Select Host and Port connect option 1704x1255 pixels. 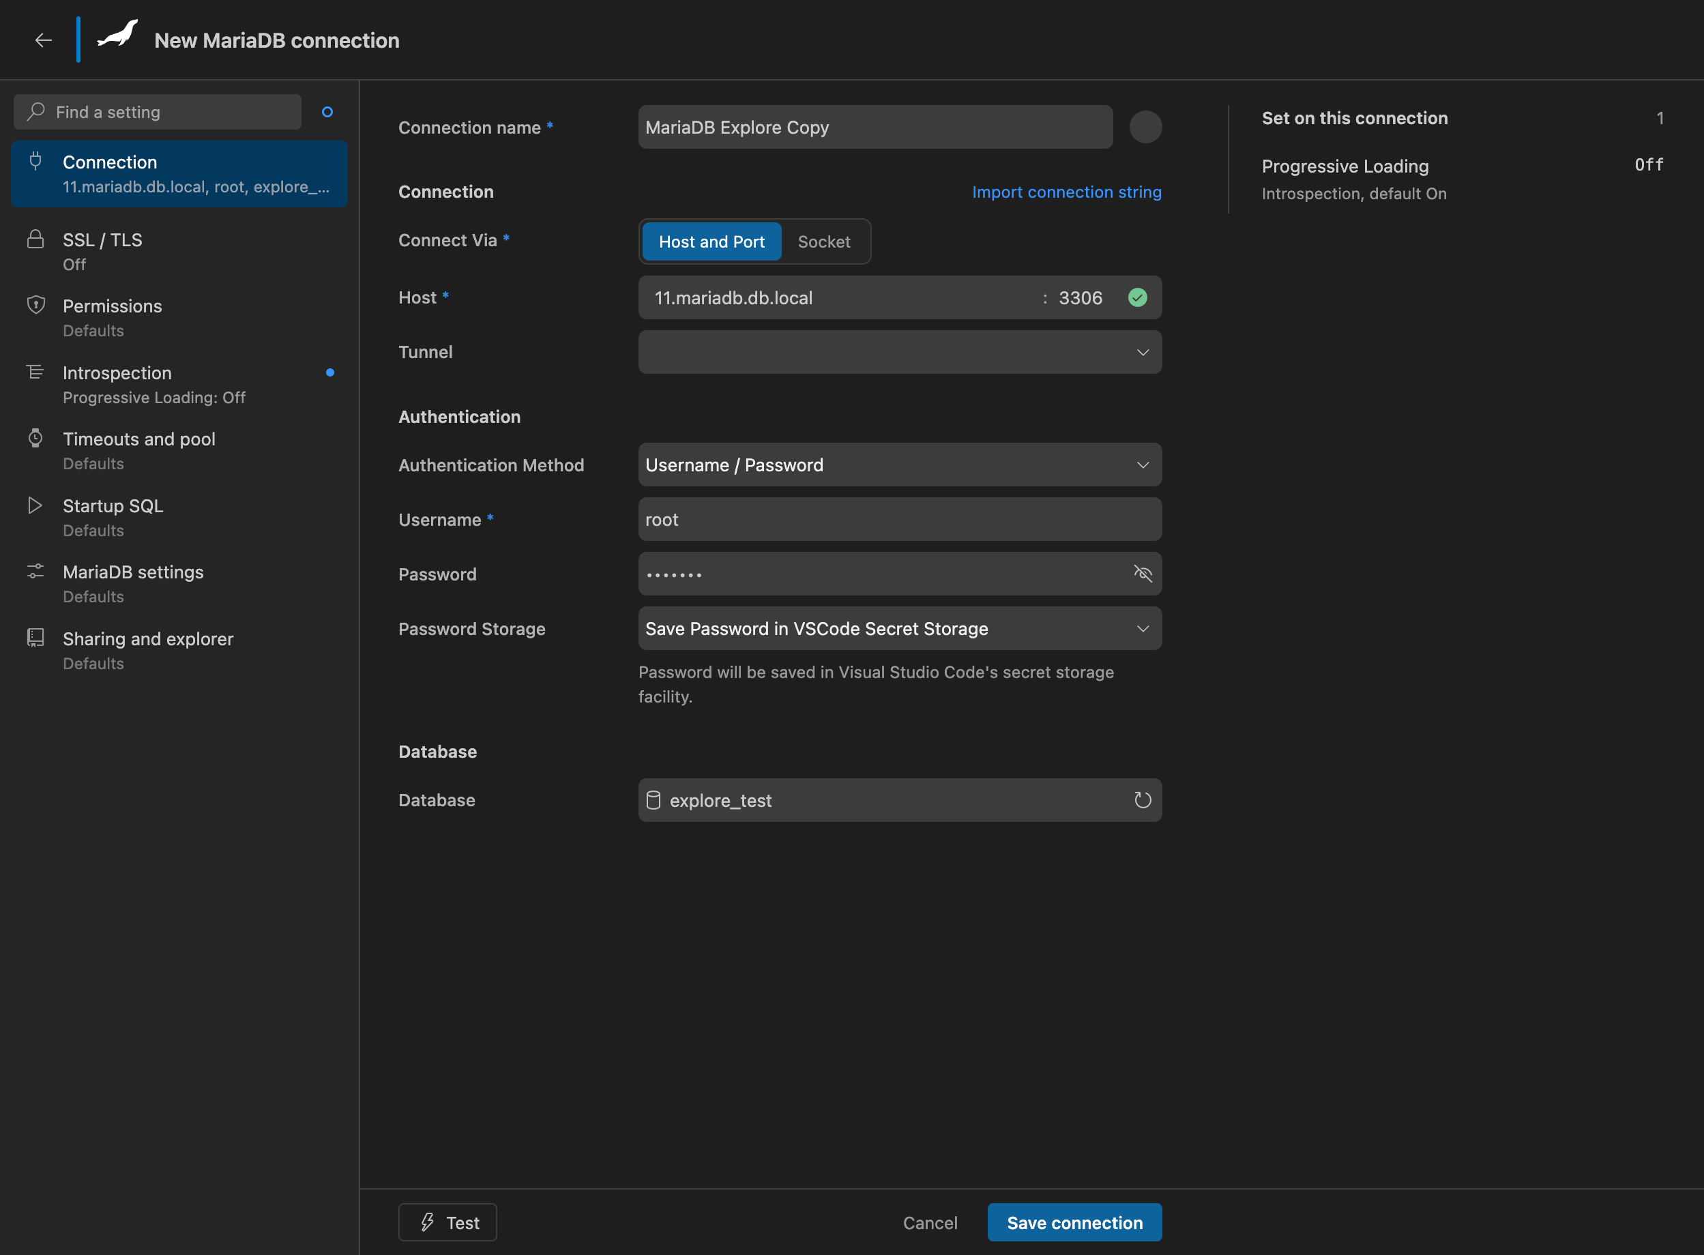point(711,241)
